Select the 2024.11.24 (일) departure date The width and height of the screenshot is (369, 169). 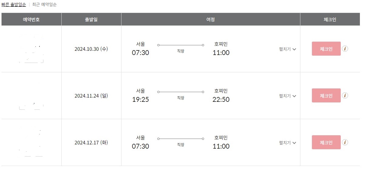click(91, 96)
